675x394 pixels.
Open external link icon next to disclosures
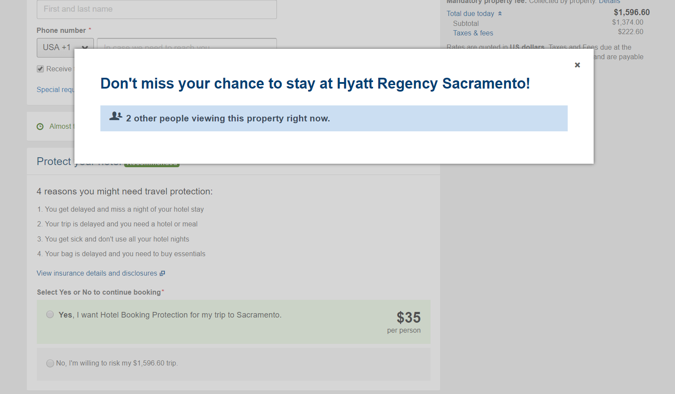tap(162, 273)
